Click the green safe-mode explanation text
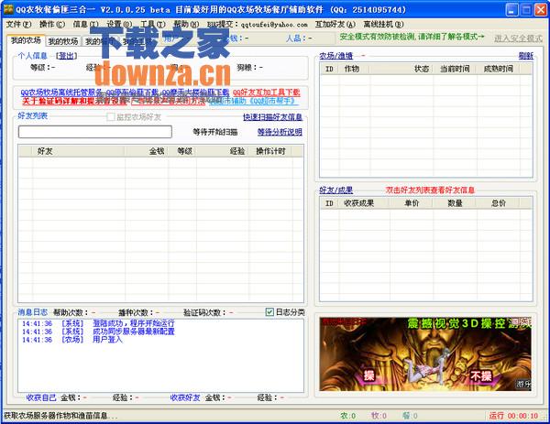 tap(412, 37)
